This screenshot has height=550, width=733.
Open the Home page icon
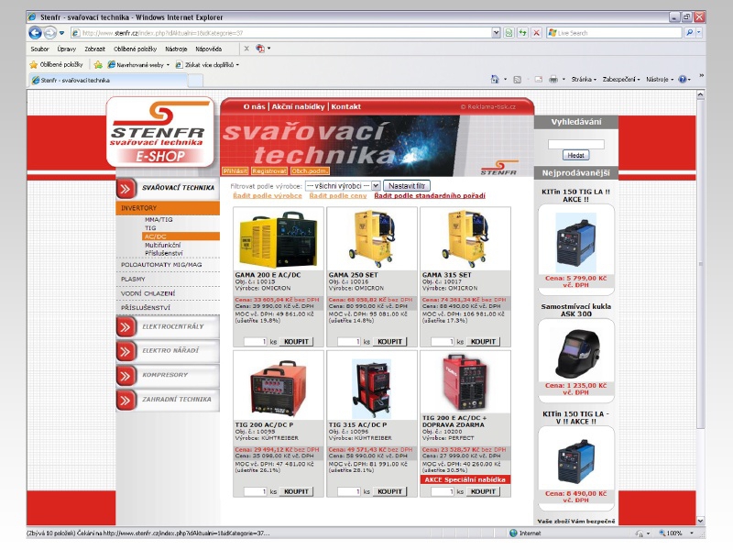(495, 79)
